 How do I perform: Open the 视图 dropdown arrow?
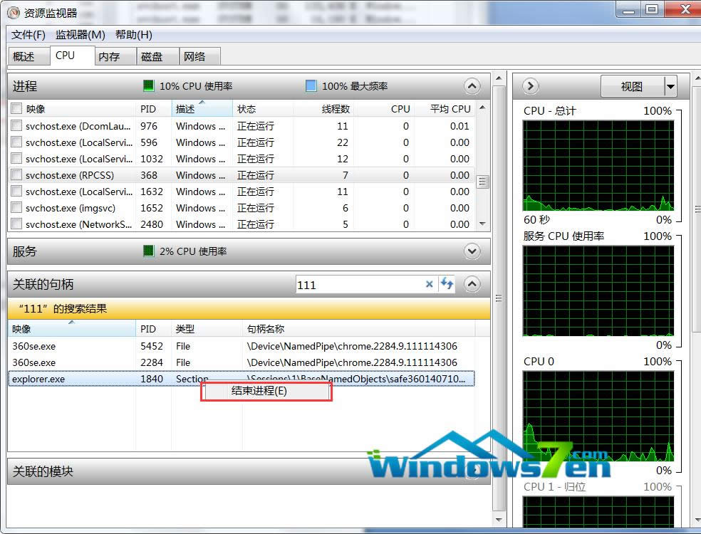click(670, 86)
